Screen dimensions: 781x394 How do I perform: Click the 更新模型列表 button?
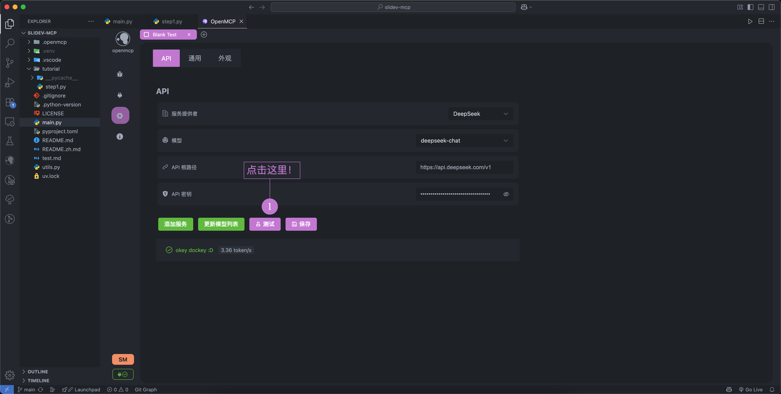point(221,224)
